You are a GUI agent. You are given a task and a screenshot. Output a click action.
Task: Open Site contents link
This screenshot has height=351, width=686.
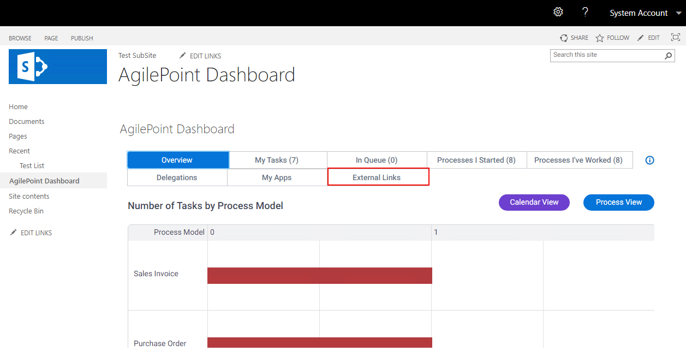pos(29,196)
